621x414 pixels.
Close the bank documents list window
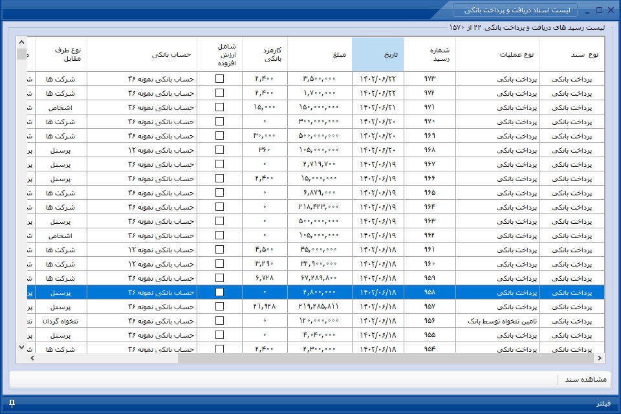[611, 10]
